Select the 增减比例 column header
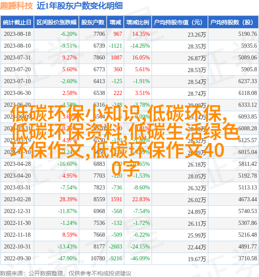 138,22
